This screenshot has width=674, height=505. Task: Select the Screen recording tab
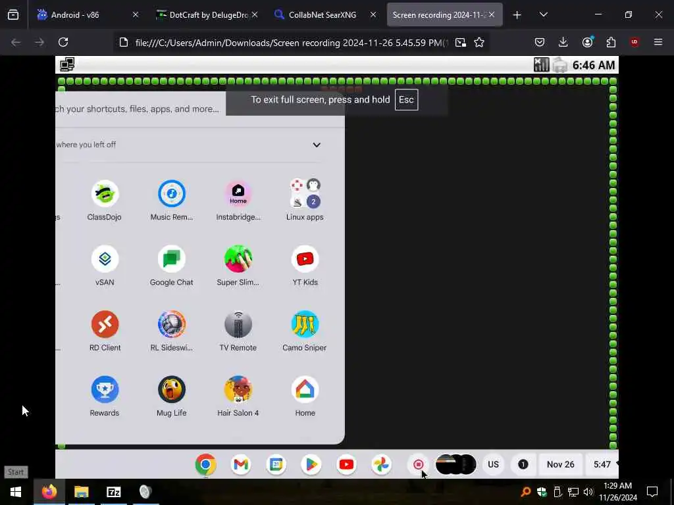click(444, 15)
